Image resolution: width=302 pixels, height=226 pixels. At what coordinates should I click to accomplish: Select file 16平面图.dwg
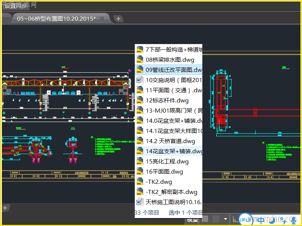pos(168,172)
